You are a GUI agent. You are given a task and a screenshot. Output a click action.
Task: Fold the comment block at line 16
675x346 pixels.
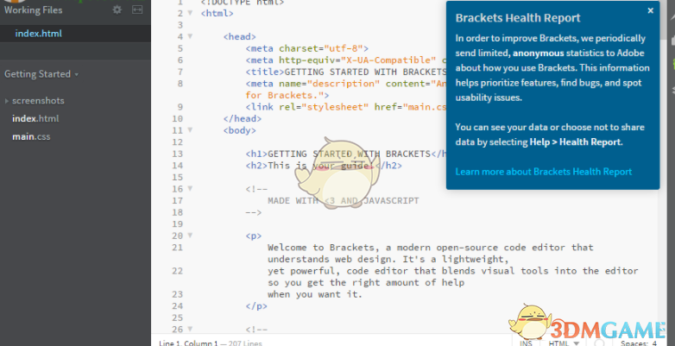191,188
